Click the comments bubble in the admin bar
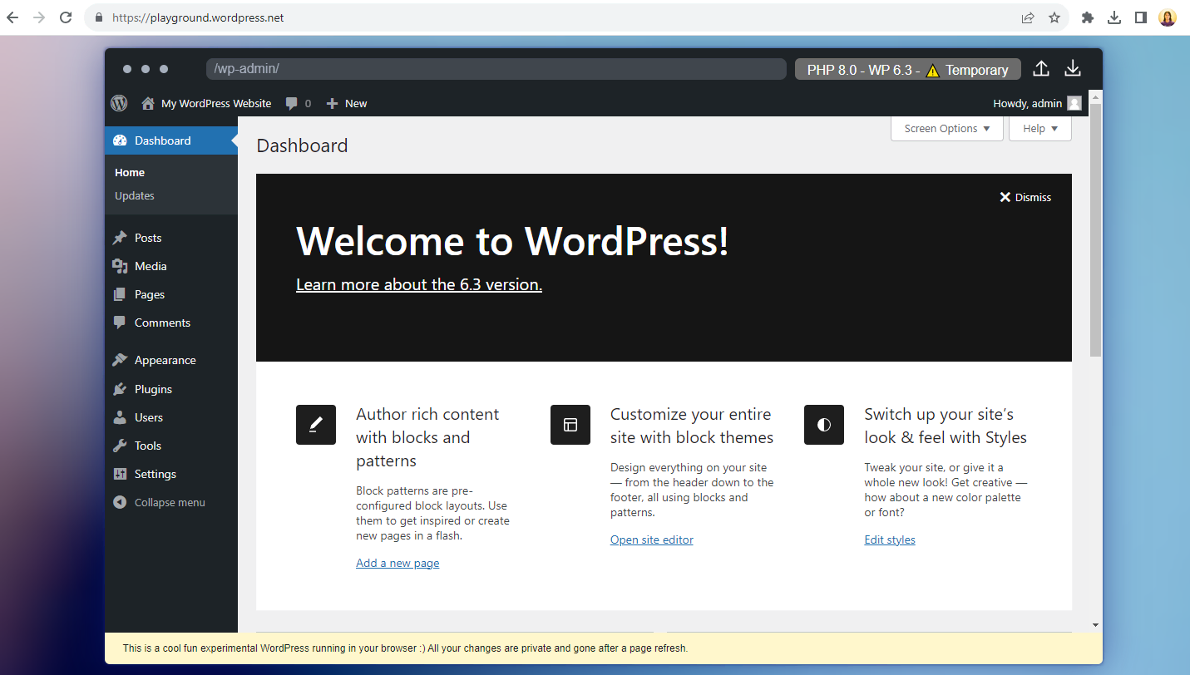The image size is (1190, 675). 293,103
